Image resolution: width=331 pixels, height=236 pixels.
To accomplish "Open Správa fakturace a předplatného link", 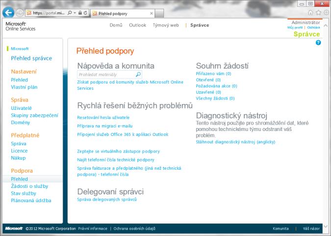I will point(129,171).
